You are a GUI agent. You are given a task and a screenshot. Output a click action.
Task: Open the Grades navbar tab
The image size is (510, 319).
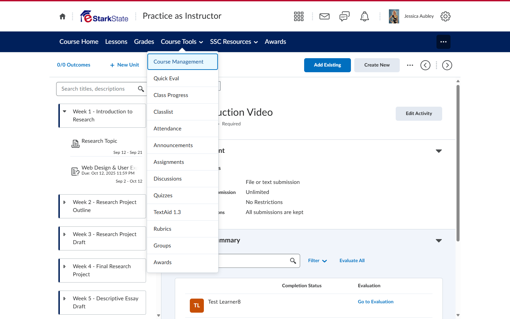click(x=144, y=42)
